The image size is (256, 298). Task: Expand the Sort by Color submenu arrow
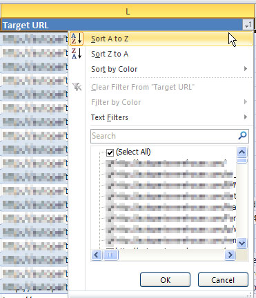tap(246, 69)
